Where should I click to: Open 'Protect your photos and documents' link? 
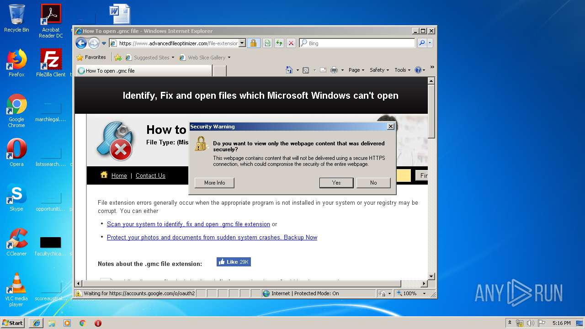212,238
